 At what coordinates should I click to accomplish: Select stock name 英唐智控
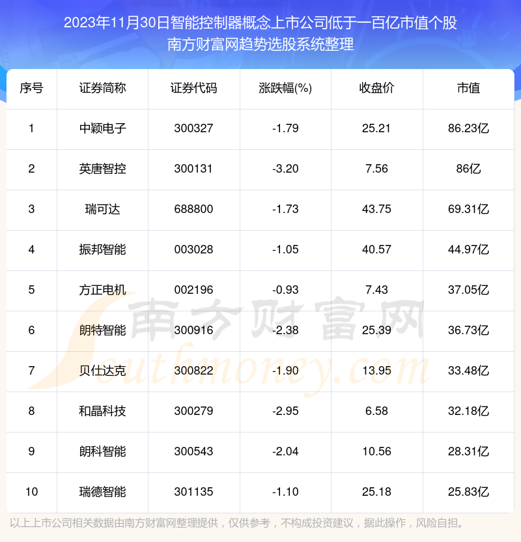point(103,169)
